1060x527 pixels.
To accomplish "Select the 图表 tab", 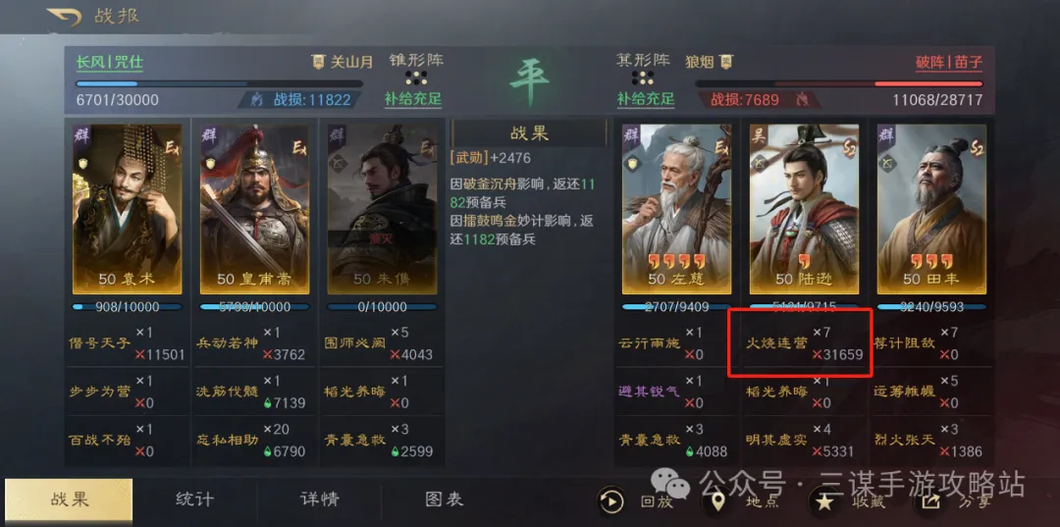I will coord(445,500).
